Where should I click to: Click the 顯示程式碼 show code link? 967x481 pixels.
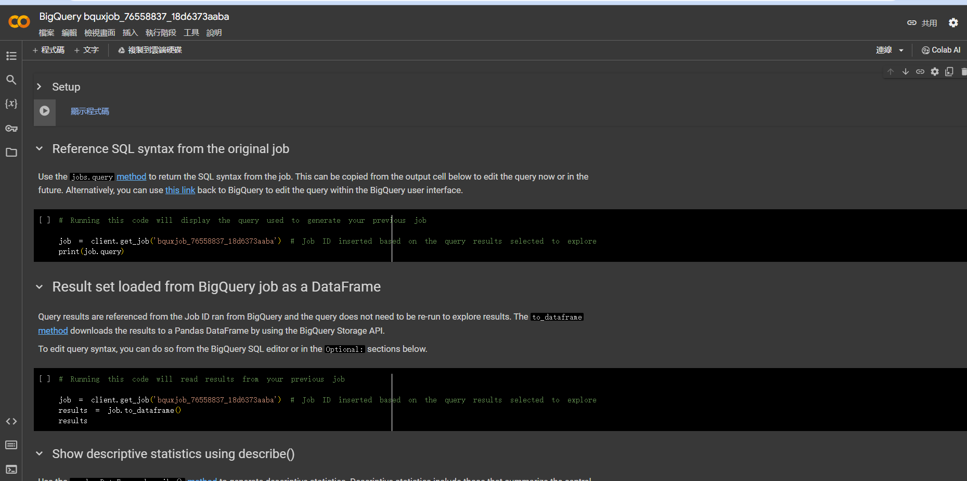pyautogui.click(x=90, y=111)
